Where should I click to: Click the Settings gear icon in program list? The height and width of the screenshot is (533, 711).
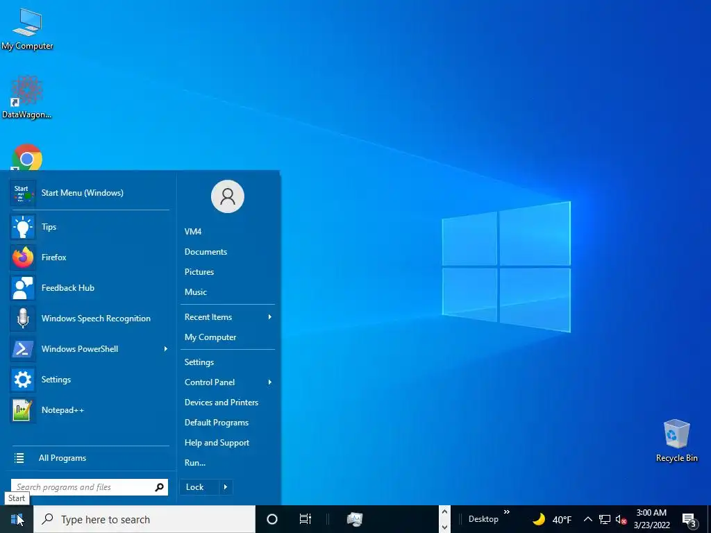point(23,380)
